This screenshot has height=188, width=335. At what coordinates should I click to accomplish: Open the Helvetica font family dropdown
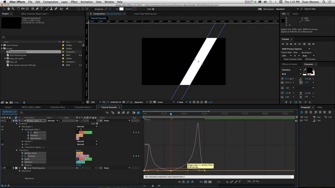pos(300,70)
